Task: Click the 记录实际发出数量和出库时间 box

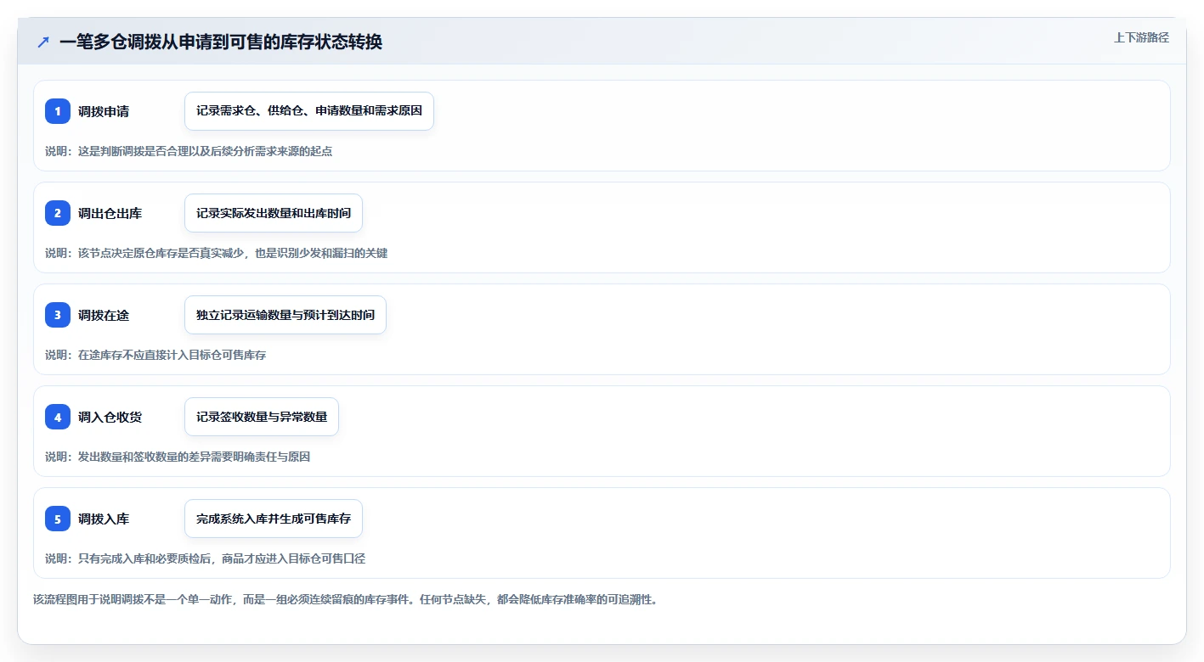Action: [x=274, y=213]
